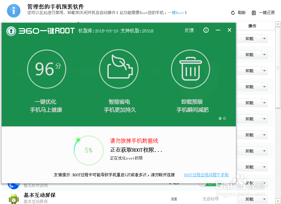Click the 支持机型:25318 text in the ROOT dialog title

coord(137,31)
